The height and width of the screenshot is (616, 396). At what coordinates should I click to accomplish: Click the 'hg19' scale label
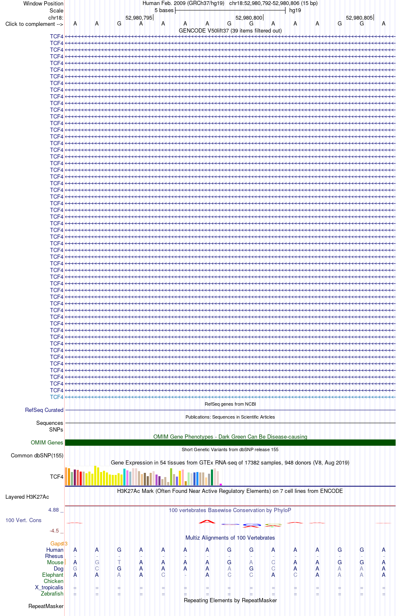point(295,10)
